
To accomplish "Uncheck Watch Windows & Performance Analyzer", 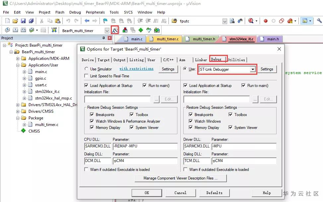I will coord(92,121).
